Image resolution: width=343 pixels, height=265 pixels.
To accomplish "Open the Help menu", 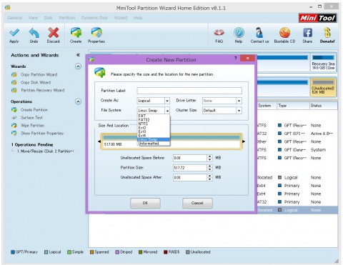I will 138,18.
